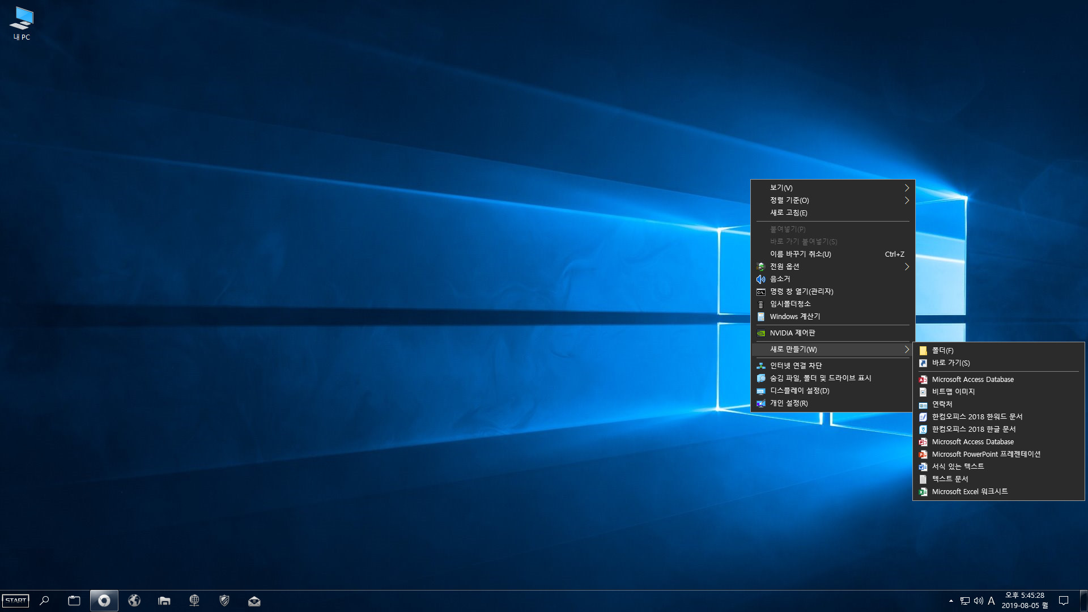Create a new 텍스트 문서
The width and height of the screenshot is (1088, 612).
pos(998,479)
